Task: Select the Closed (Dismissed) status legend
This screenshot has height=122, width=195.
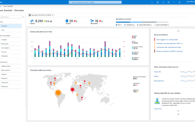Action: coord(161,25)
